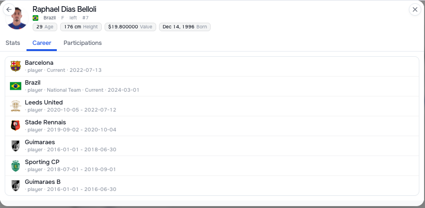Click the 29 Age badge
This screenshot has width=425, height=208.
click(x=44, y=27)
